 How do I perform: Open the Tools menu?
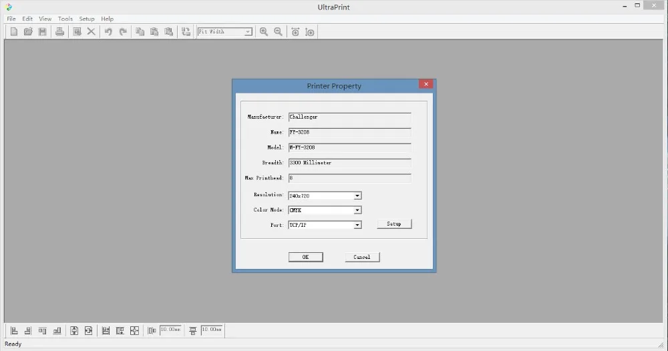(x=65, y=19)
